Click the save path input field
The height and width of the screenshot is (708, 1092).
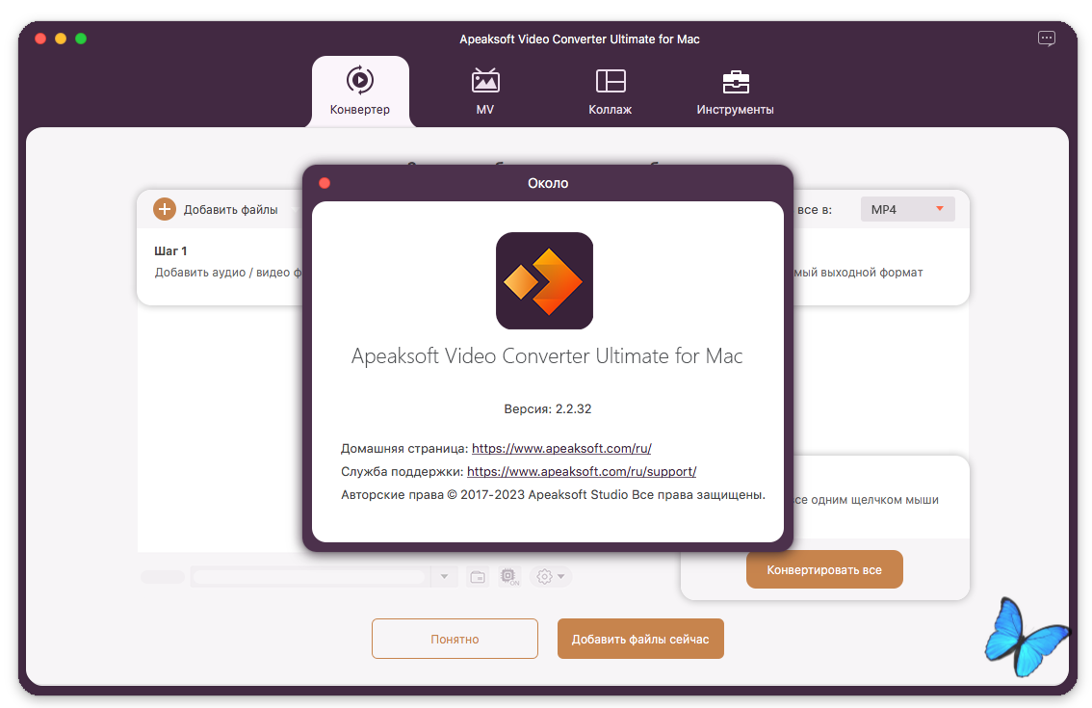click(308, 577)
